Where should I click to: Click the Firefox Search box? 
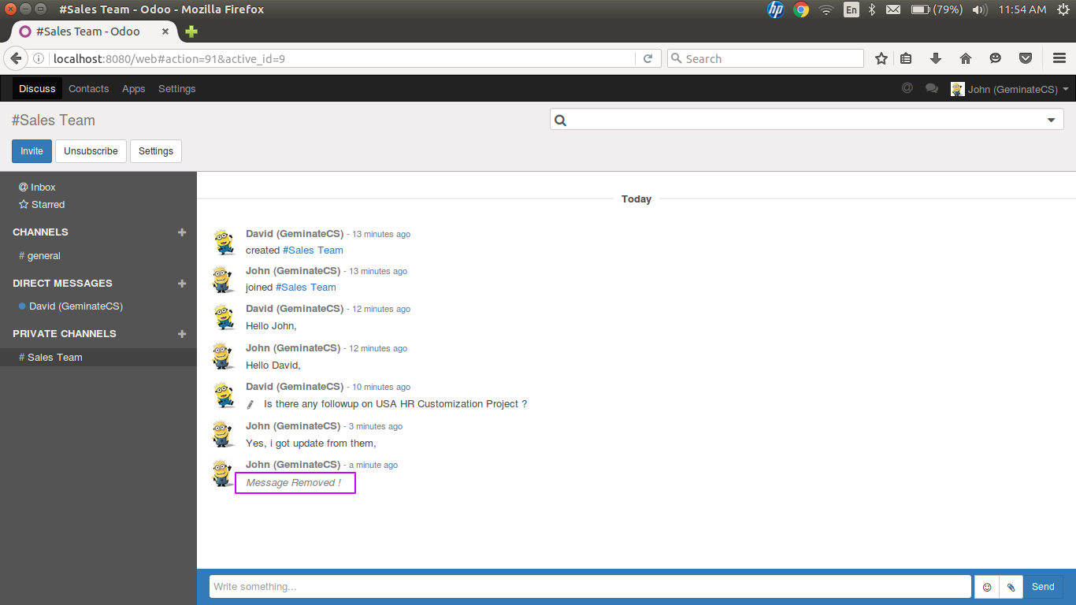766,58
